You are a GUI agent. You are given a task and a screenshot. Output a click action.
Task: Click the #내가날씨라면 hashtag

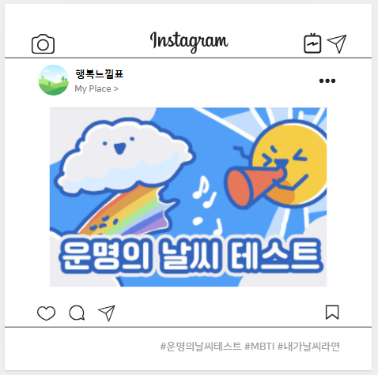(308, 347)
